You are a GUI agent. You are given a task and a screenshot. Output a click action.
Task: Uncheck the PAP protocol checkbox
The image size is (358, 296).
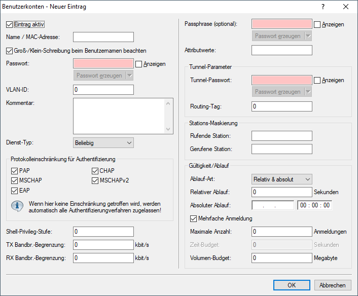click(14, 171)
